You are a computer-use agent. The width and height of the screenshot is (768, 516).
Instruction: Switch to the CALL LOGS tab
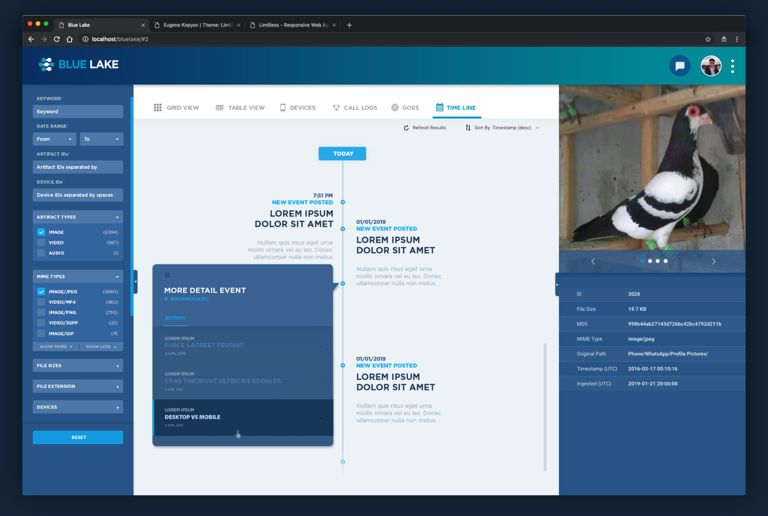click(x=355, y=108)
